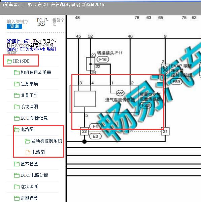Open the 症状诊断 folder icon

click(16, 187)
